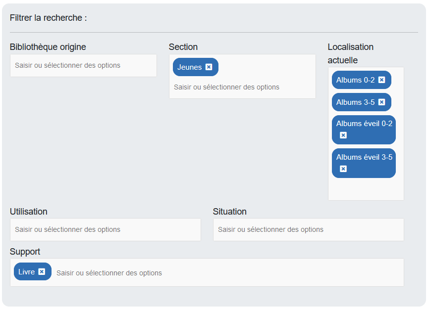Screen dimensions: 429x310
Task: Open the Section options field
Action: [218, 87]
